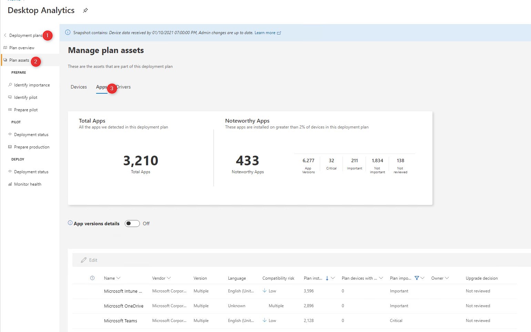Image resolution: width=531 pixels, height=332 pixels.
Task: Click the Plan assets icon
Action: point(5,60)
